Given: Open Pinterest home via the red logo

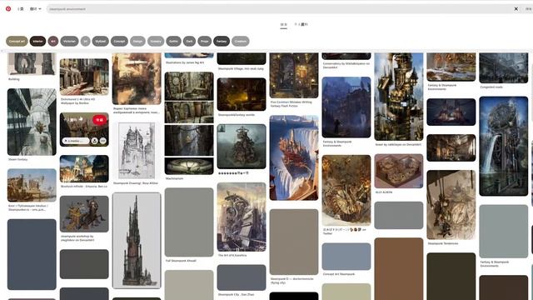Looking at the screenshot, I should tap(8, 9).
